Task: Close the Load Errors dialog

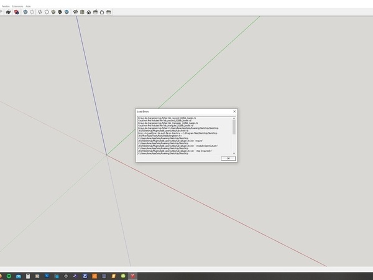Action: click(x=234, y=111)
